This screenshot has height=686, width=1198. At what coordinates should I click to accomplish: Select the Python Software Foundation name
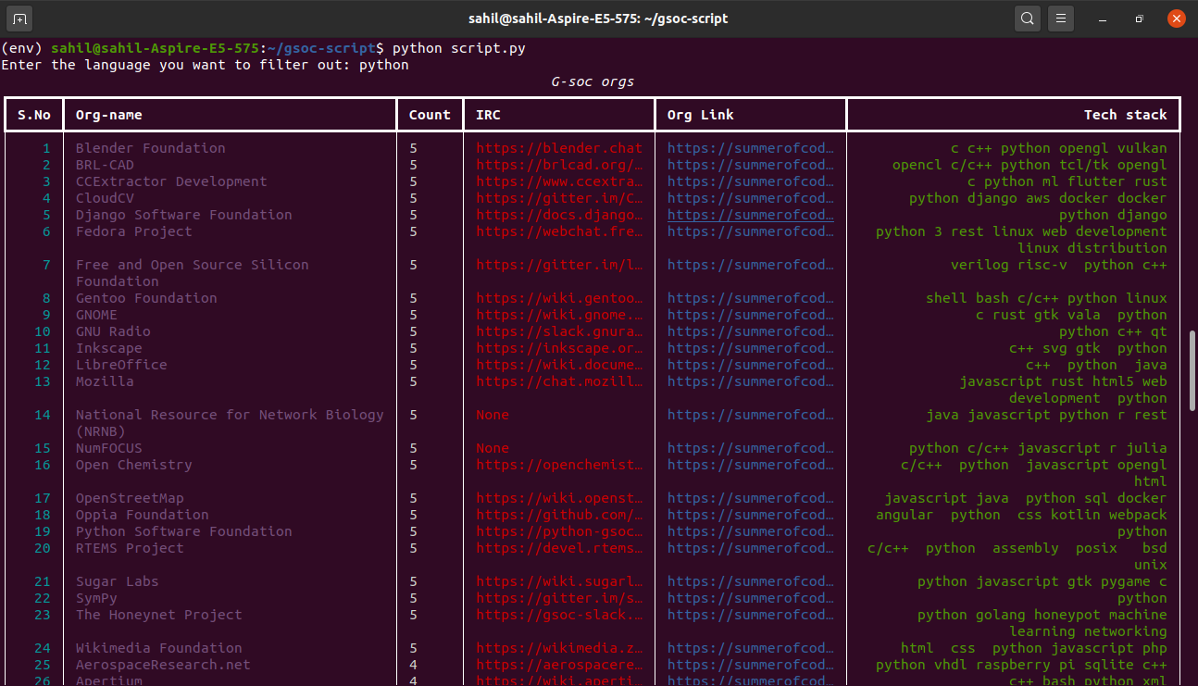tap(184, 531)
